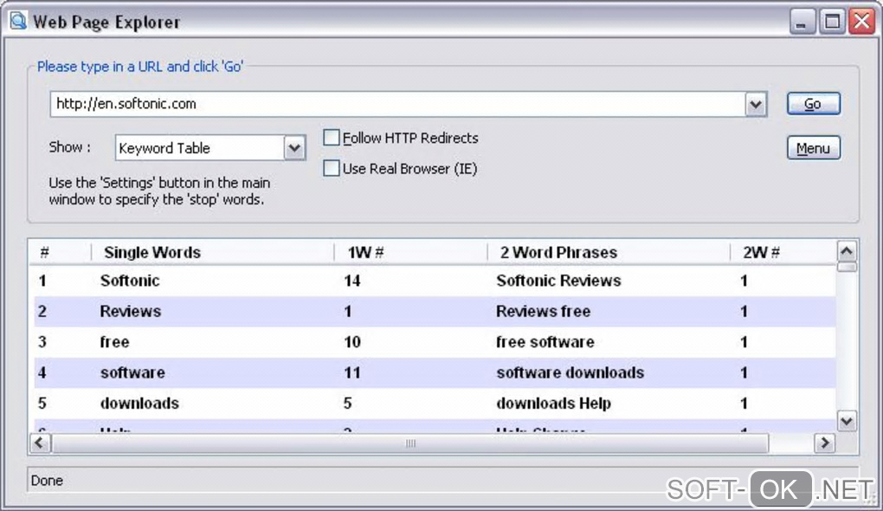This screenshot has width=883, height=511.
Task: Select the 'free software' phrase row
Action: tap(545, 342)
